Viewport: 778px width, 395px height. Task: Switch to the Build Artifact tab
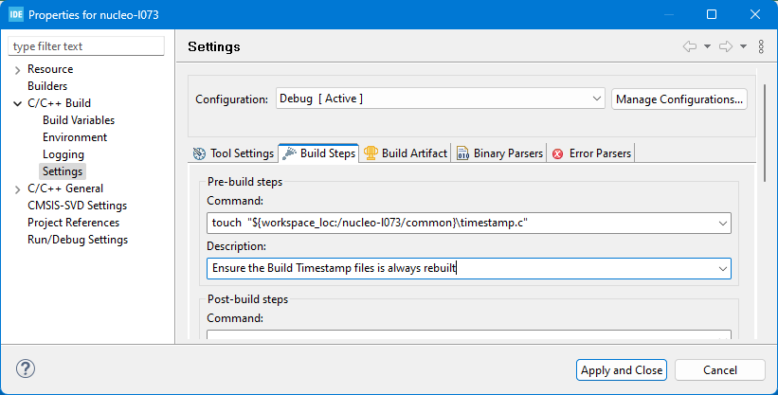[405, 153]
